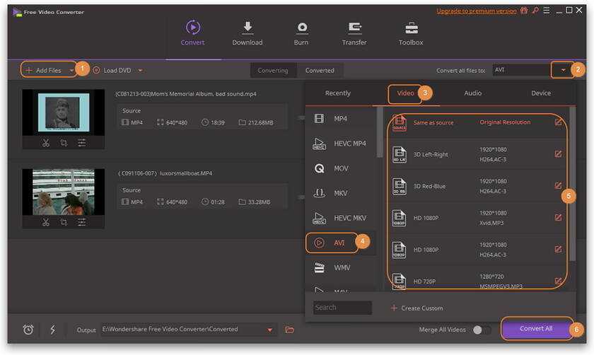Toggle Merge All Videos switch
This screenshot has height=355, width=594.
tap(482, 330)
